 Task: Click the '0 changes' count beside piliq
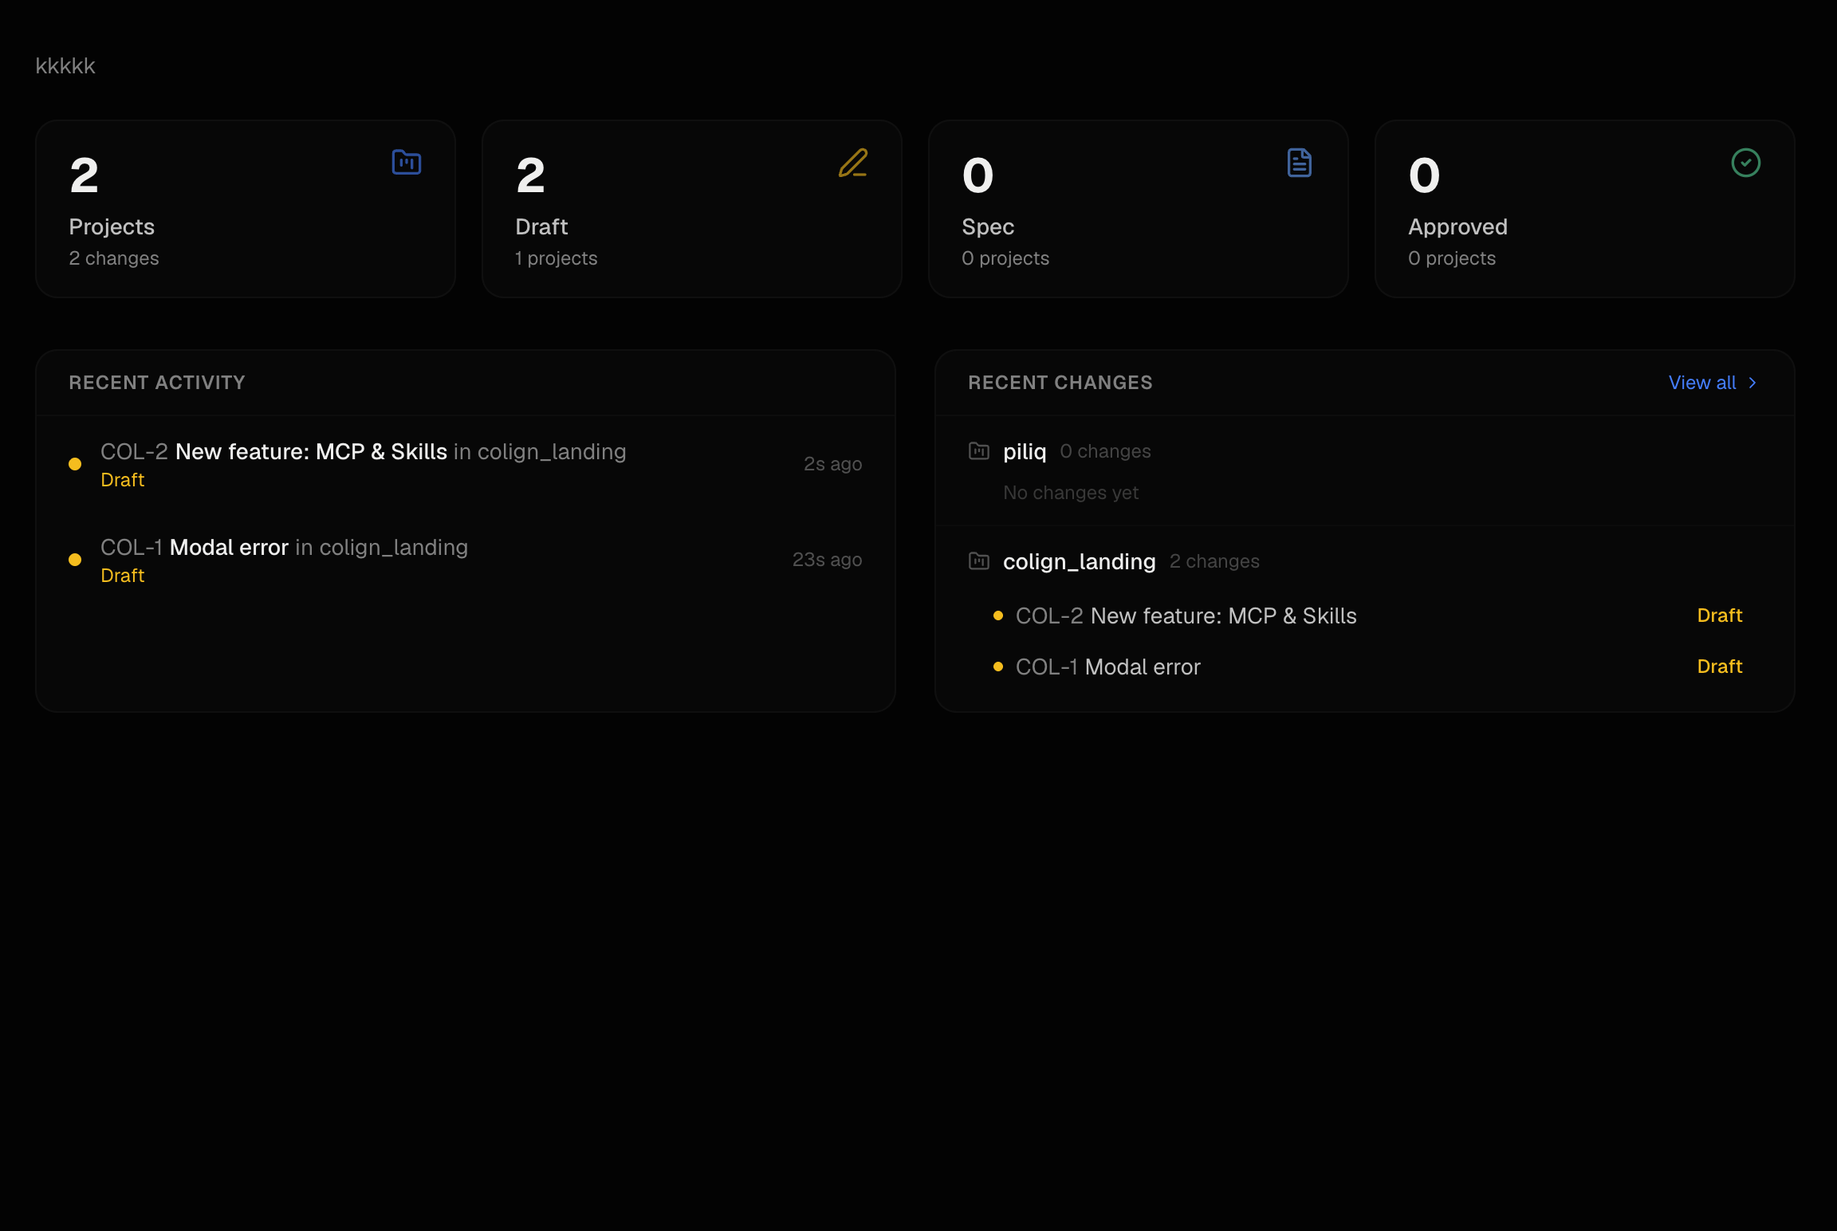click(x=1106, y=451)
